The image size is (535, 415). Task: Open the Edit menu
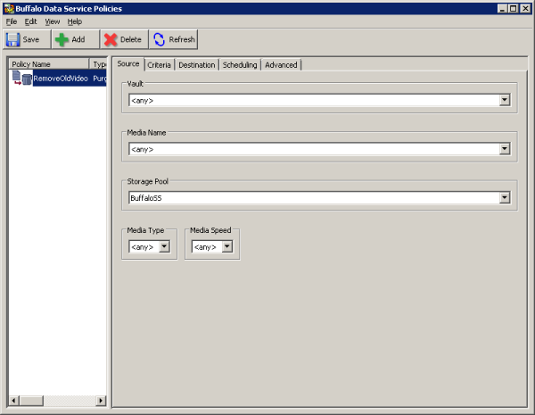click(30, 21)
